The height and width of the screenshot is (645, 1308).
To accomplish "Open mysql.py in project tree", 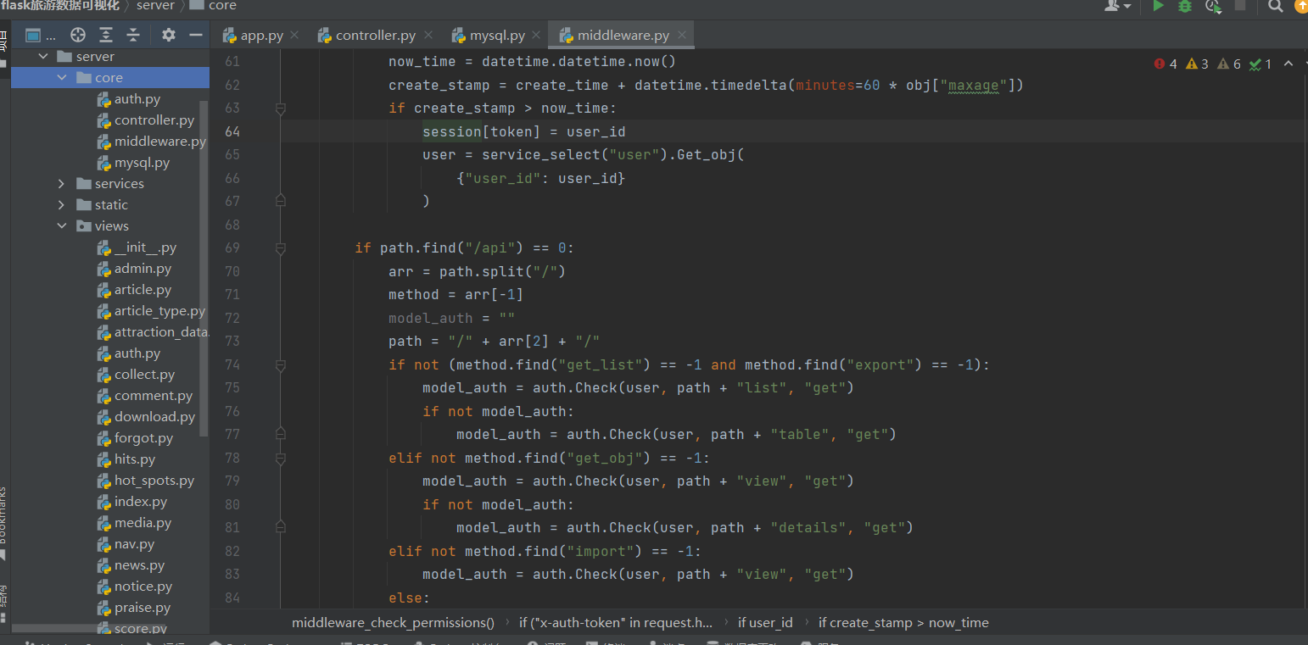I will (132, 163).
